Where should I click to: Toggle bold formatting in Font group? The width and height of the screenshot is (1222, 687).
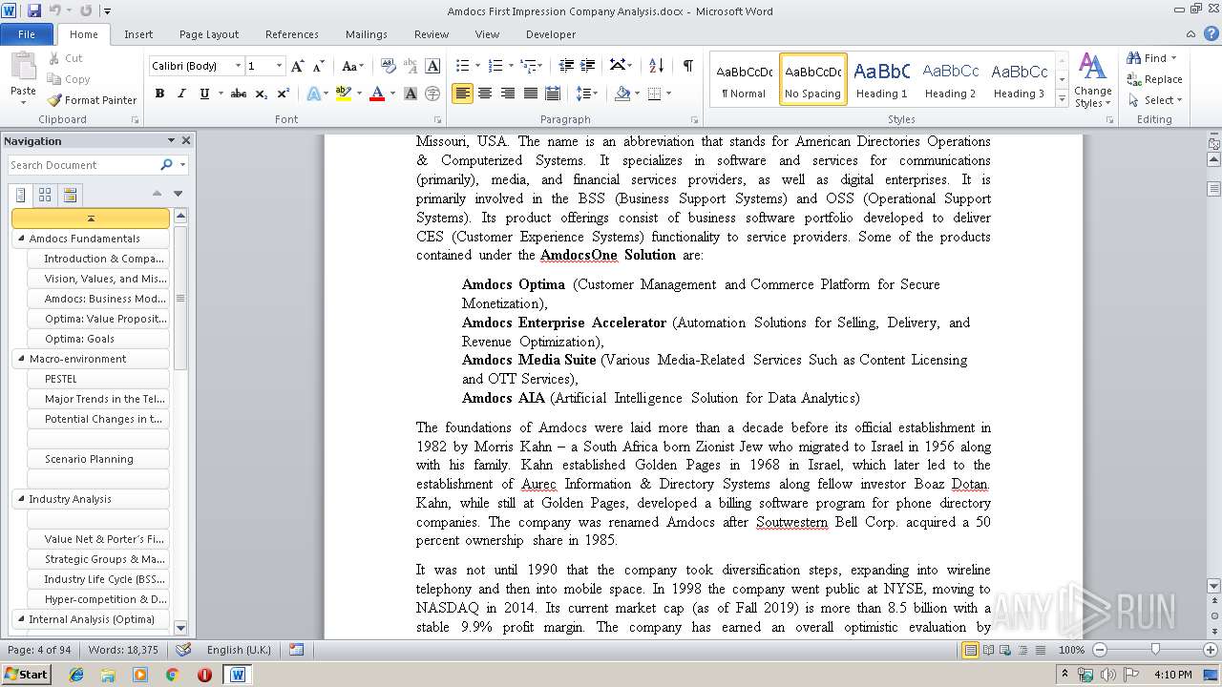coord(159,94)
